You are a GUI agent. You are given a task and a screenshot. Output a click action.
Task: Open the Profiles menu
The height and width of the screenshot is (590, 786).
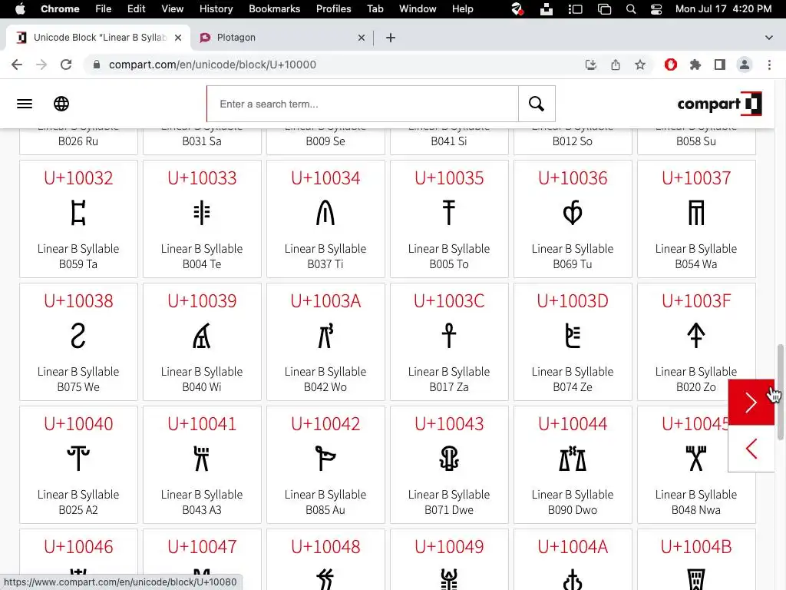[x=333, y=8]
